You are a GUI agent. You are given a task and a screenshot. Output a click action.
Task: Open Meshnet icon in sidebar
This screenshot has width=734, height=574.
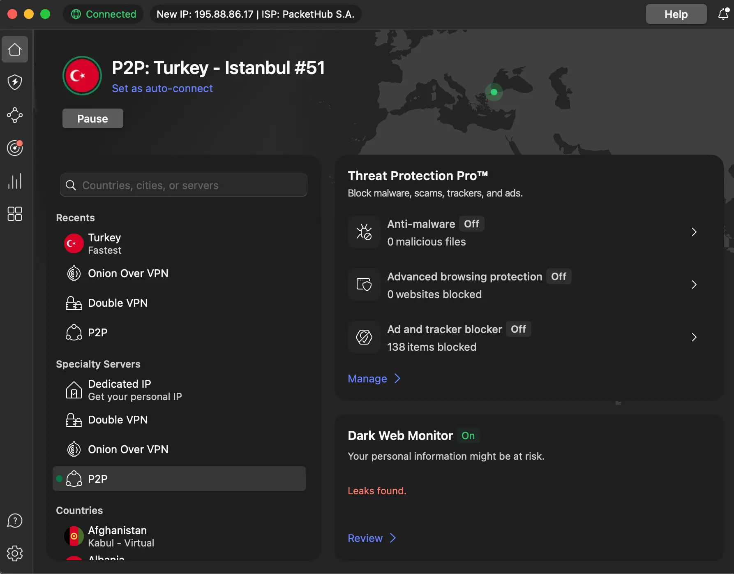(15, 115)
